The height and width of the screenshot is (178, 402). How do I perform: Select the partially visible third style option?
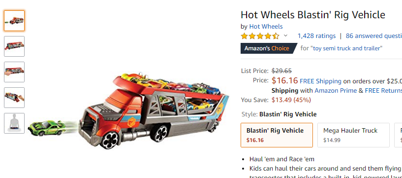[398, 135]
